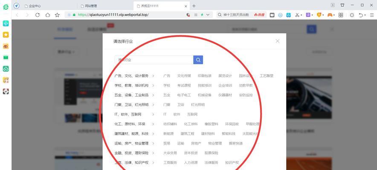Choose the 电子电工 industry
The height and width of the screenshot is (170, 377).
pos(184,95)
